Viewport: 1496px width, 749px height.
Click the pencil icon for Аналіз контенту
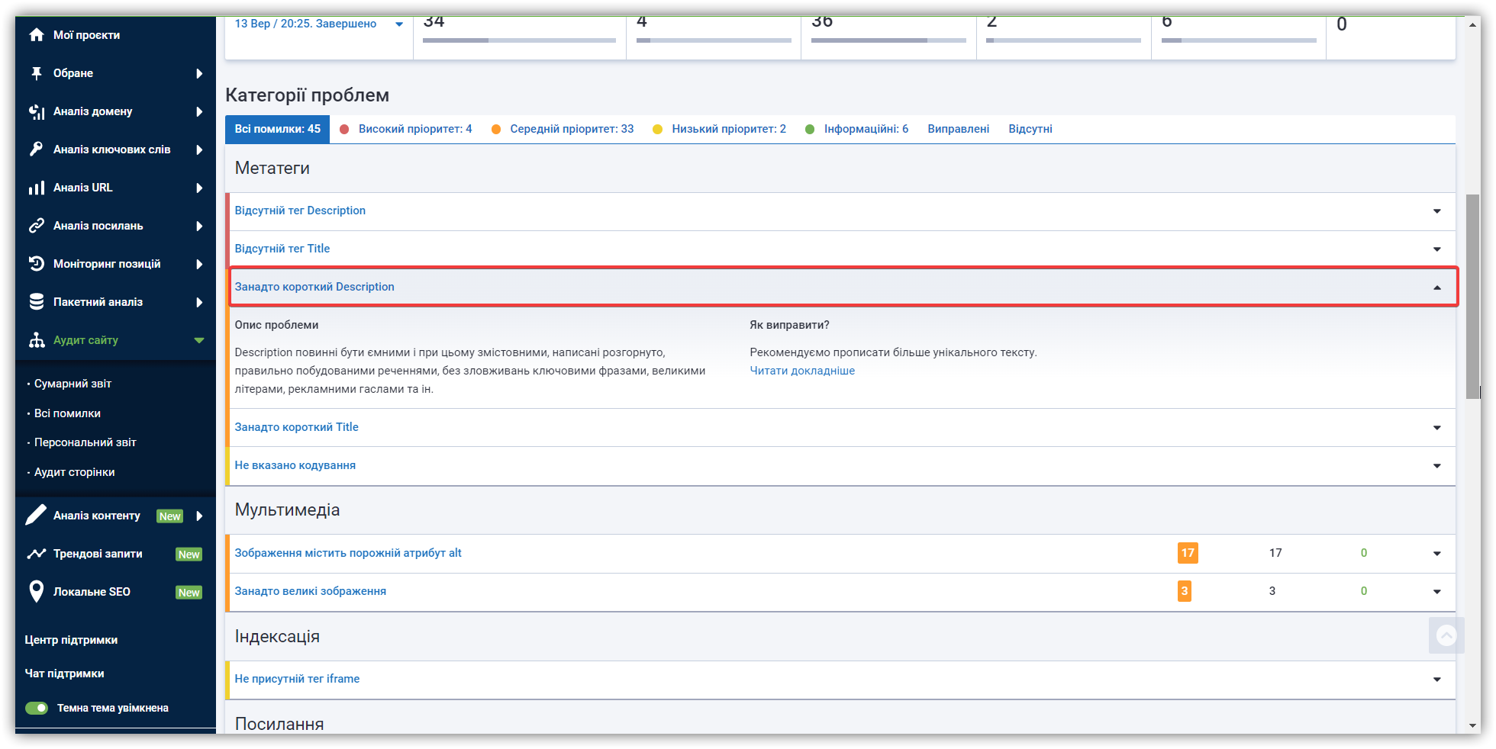[36, 515]
